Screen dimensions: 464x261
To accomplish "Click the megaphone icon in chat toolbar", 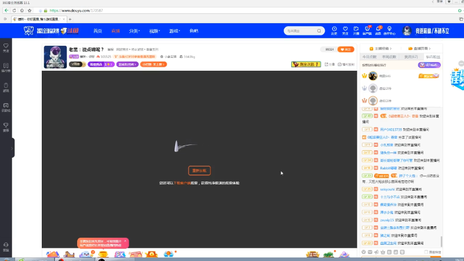I will (x=376, y=252).
